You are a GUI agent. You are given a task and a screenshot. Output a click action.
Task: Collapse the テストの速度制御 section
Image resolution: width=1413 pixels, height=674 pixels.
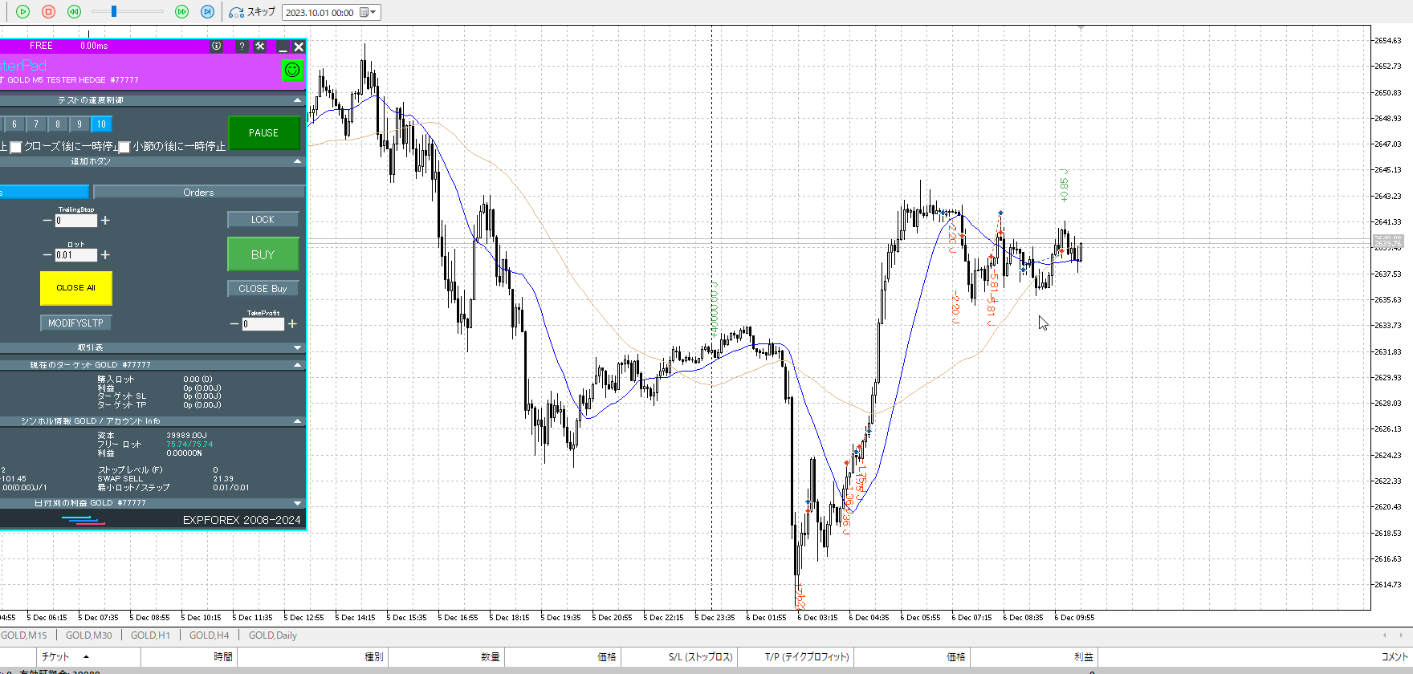click(x=298, y=100)
